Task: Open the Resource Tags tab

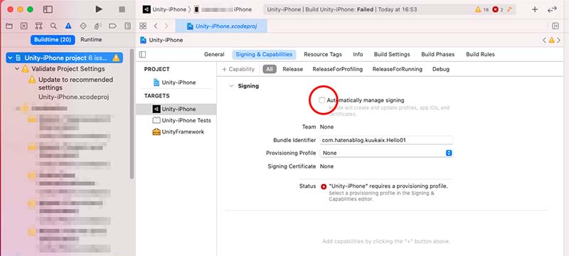Action: 323,54
